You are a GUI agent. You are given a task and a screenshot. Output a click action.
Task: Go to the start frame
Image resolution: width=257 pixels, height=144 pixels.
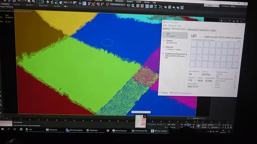(182, 124)
